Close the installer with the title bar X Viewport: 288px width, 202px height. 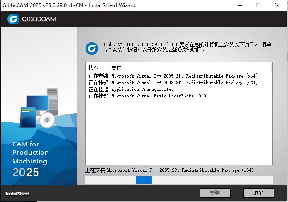click(x=278, y=5)
